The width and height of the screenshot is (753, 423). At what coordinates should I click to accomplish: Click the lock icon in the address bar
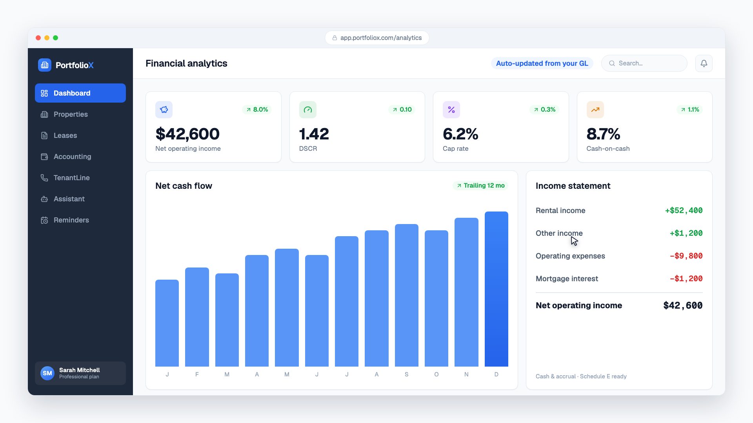[335, 38]
